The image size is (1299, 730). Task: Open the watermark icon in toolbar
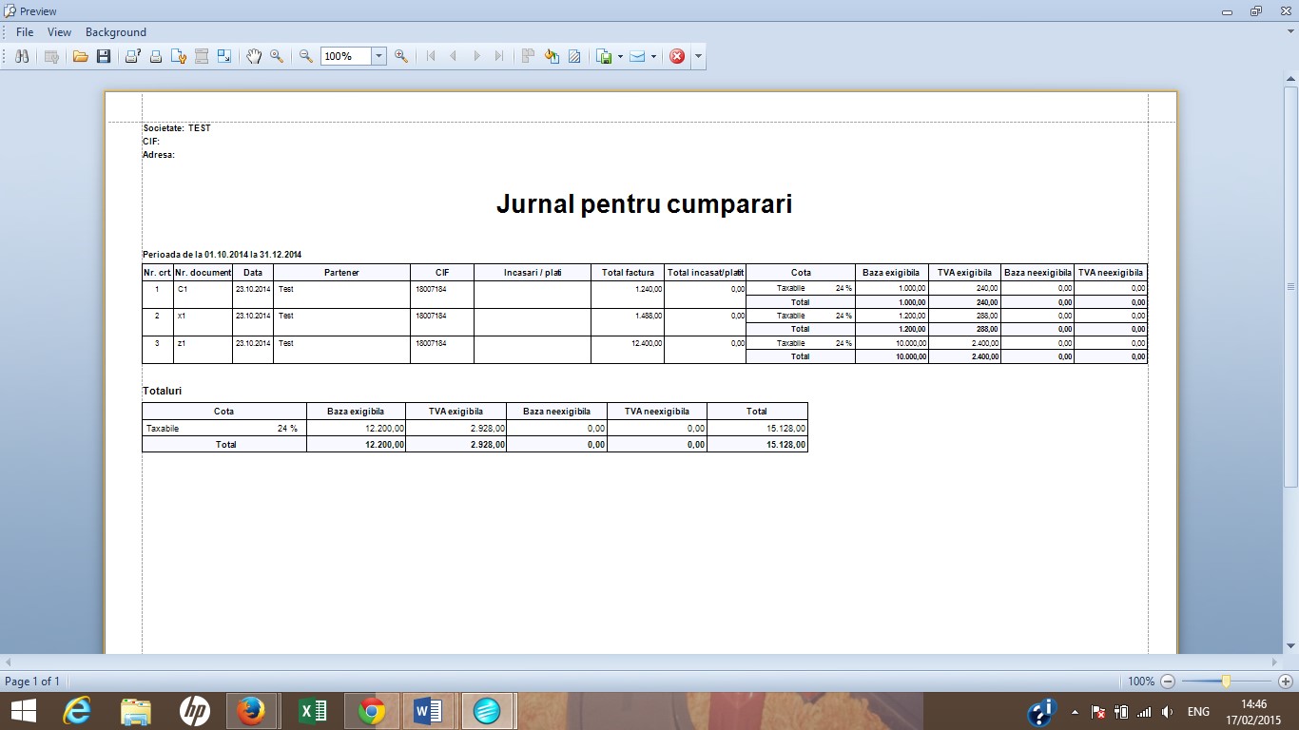(x=574, y=56)
